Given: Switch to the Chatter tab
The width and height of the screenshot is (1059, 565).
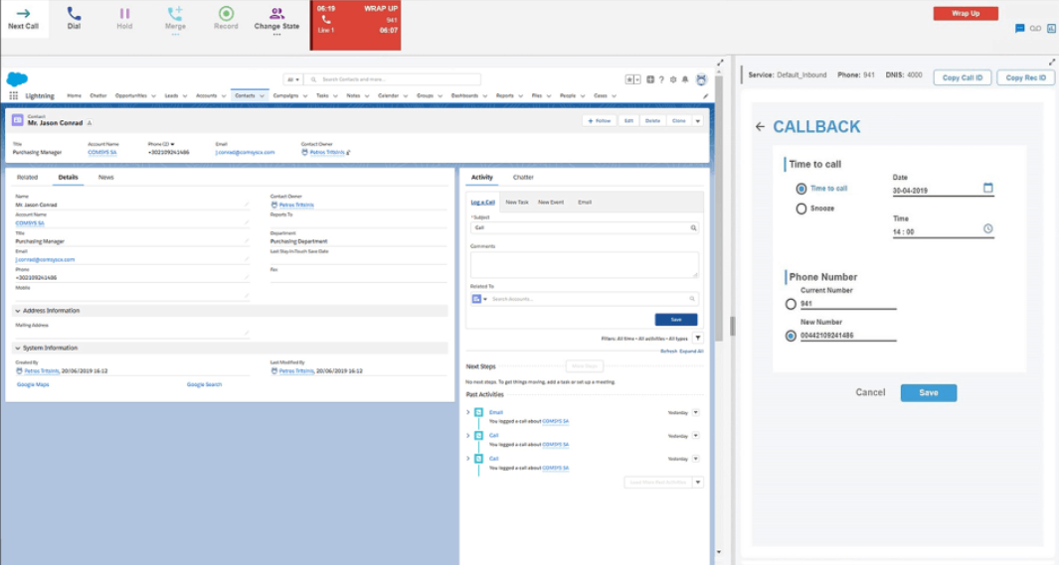Looking at the screenshot, I should click(523, 178).
